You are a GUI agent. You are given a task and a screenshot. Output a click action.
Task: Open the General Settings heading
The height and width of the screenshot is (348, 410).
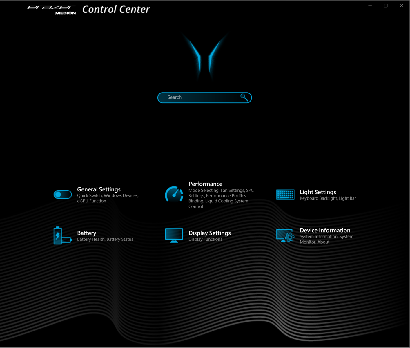(x=99, y=189)
